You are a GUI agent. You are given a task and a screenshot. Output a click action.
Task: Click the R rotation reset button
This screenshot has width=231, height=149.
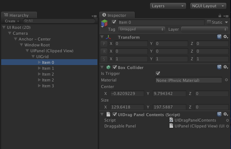click(x=104, y=51)
